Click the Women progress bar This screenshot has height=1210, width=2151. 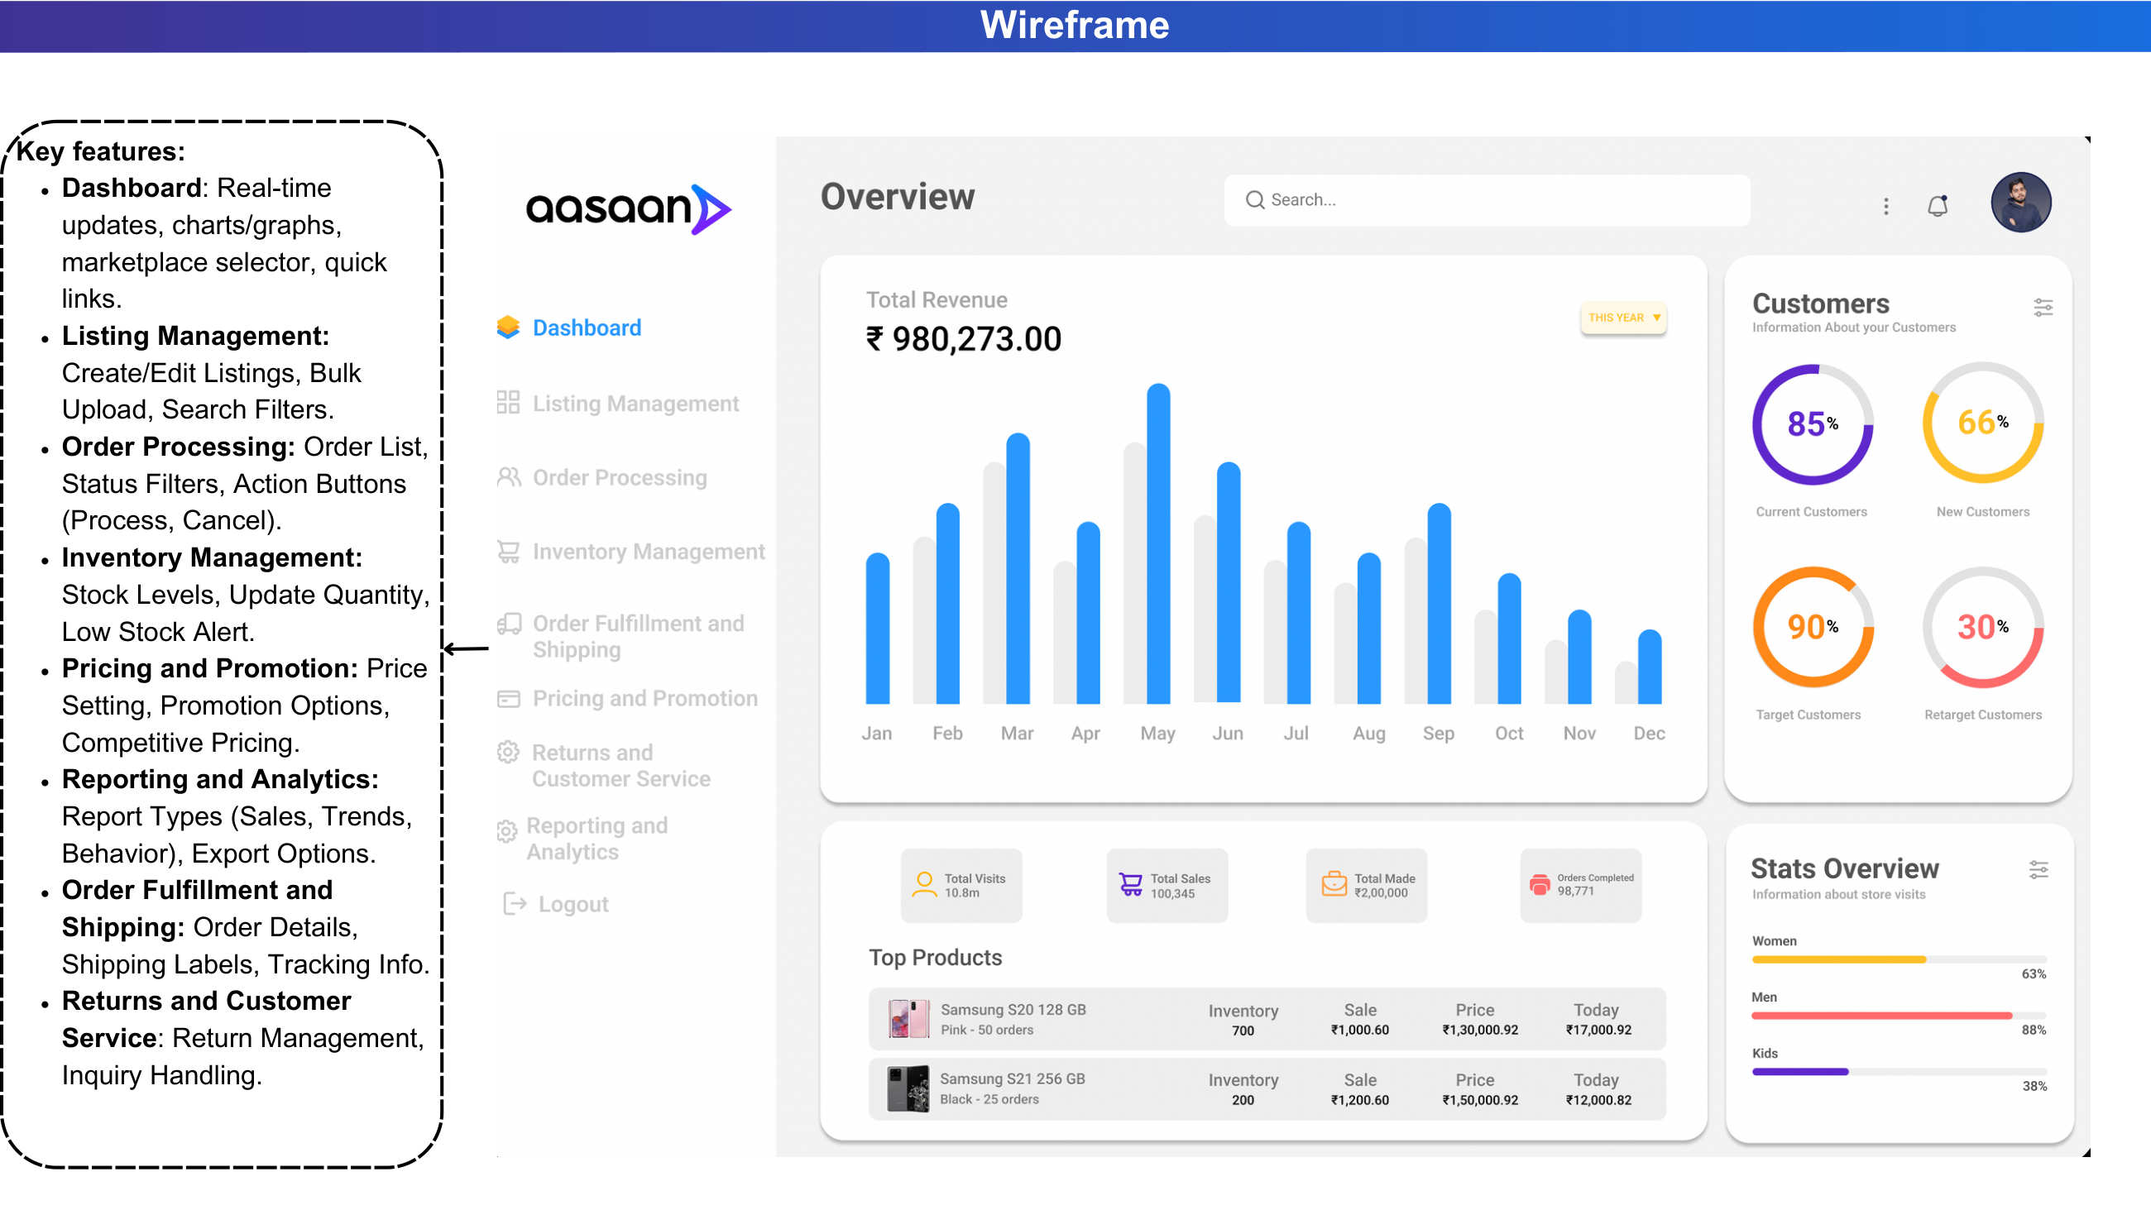[x=1899, y=959]
